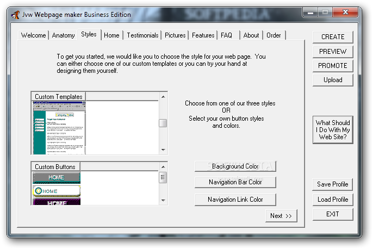Click the Jvw Webpage maker title bar icon

15,15
